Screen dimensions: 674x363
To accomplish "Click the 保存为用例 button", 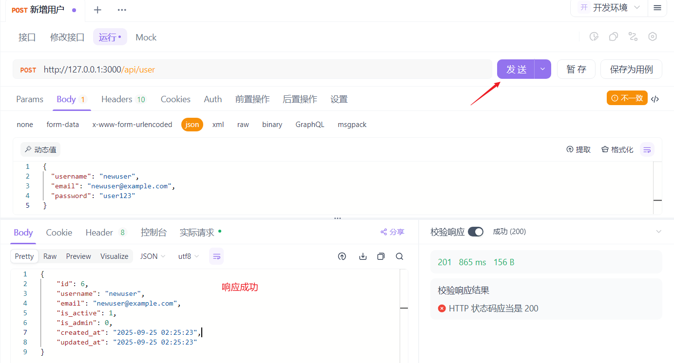I will pyautogui.click(x=631, y=69).
